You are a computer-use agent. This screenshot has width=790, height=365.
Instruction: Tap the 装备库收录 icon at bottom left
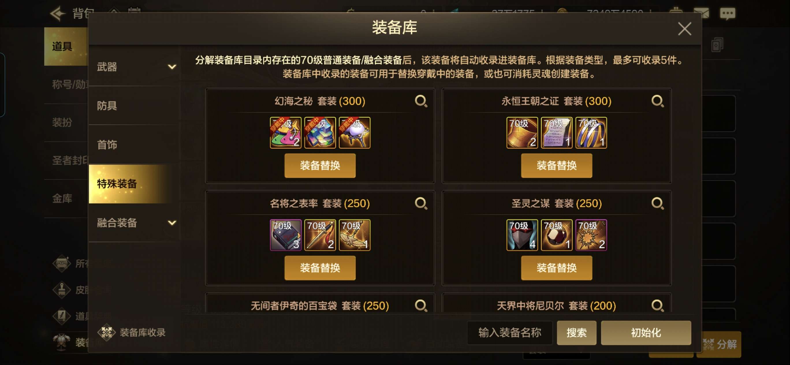pos(107,332)
